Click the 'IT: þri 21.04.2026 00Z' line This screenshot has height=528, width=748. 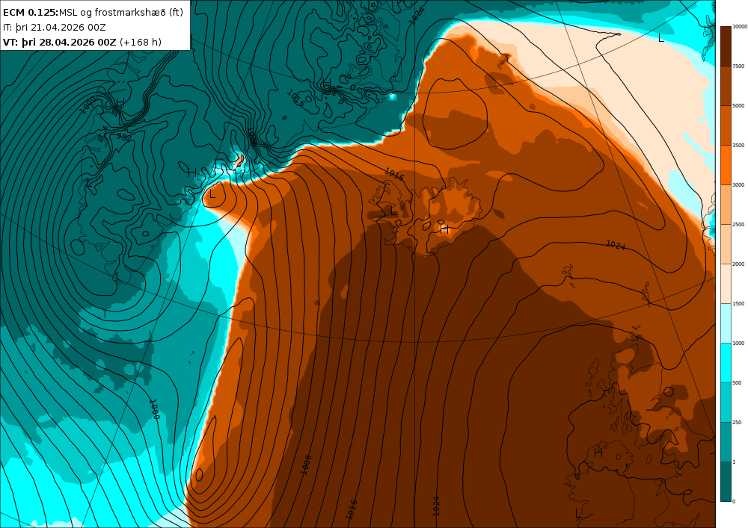point(54,28)
